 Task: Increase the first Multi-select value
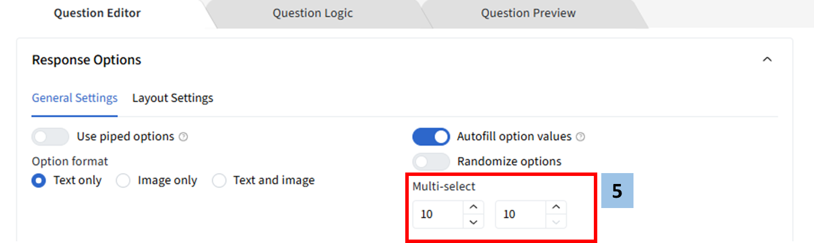tap(473, 207)
